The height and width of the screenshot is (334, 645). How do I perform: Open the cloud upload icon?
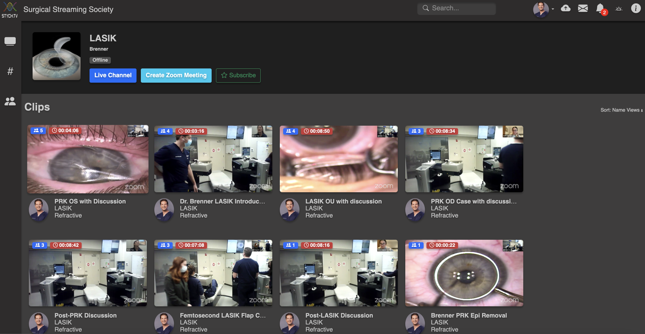click(566, 8)
